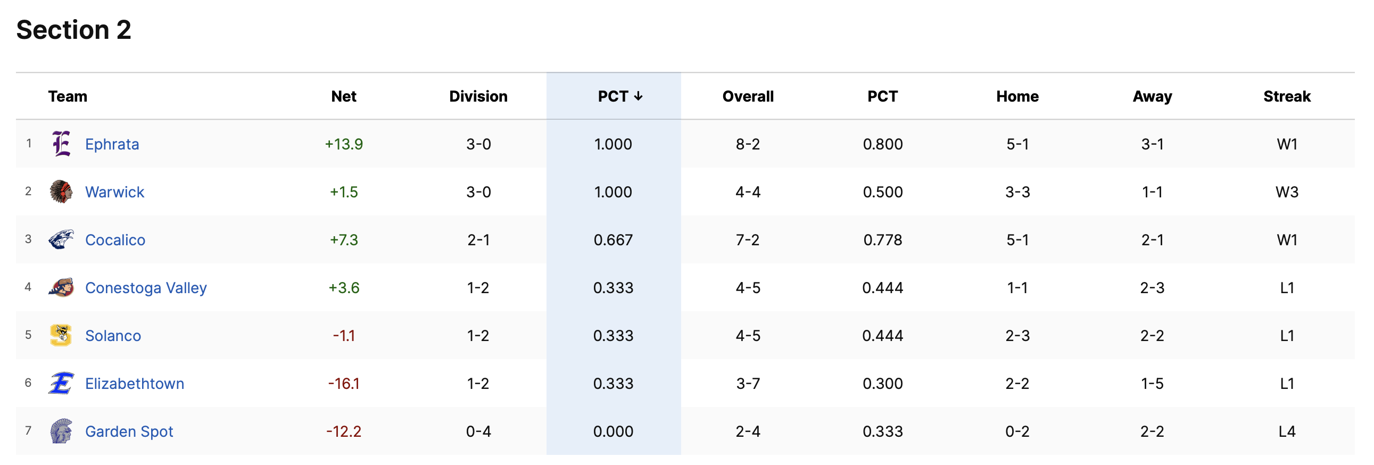The height and width of the screenshot is (465, 1374).
Task: Click the Solanco mule logo icon
Action: point(61,335)
